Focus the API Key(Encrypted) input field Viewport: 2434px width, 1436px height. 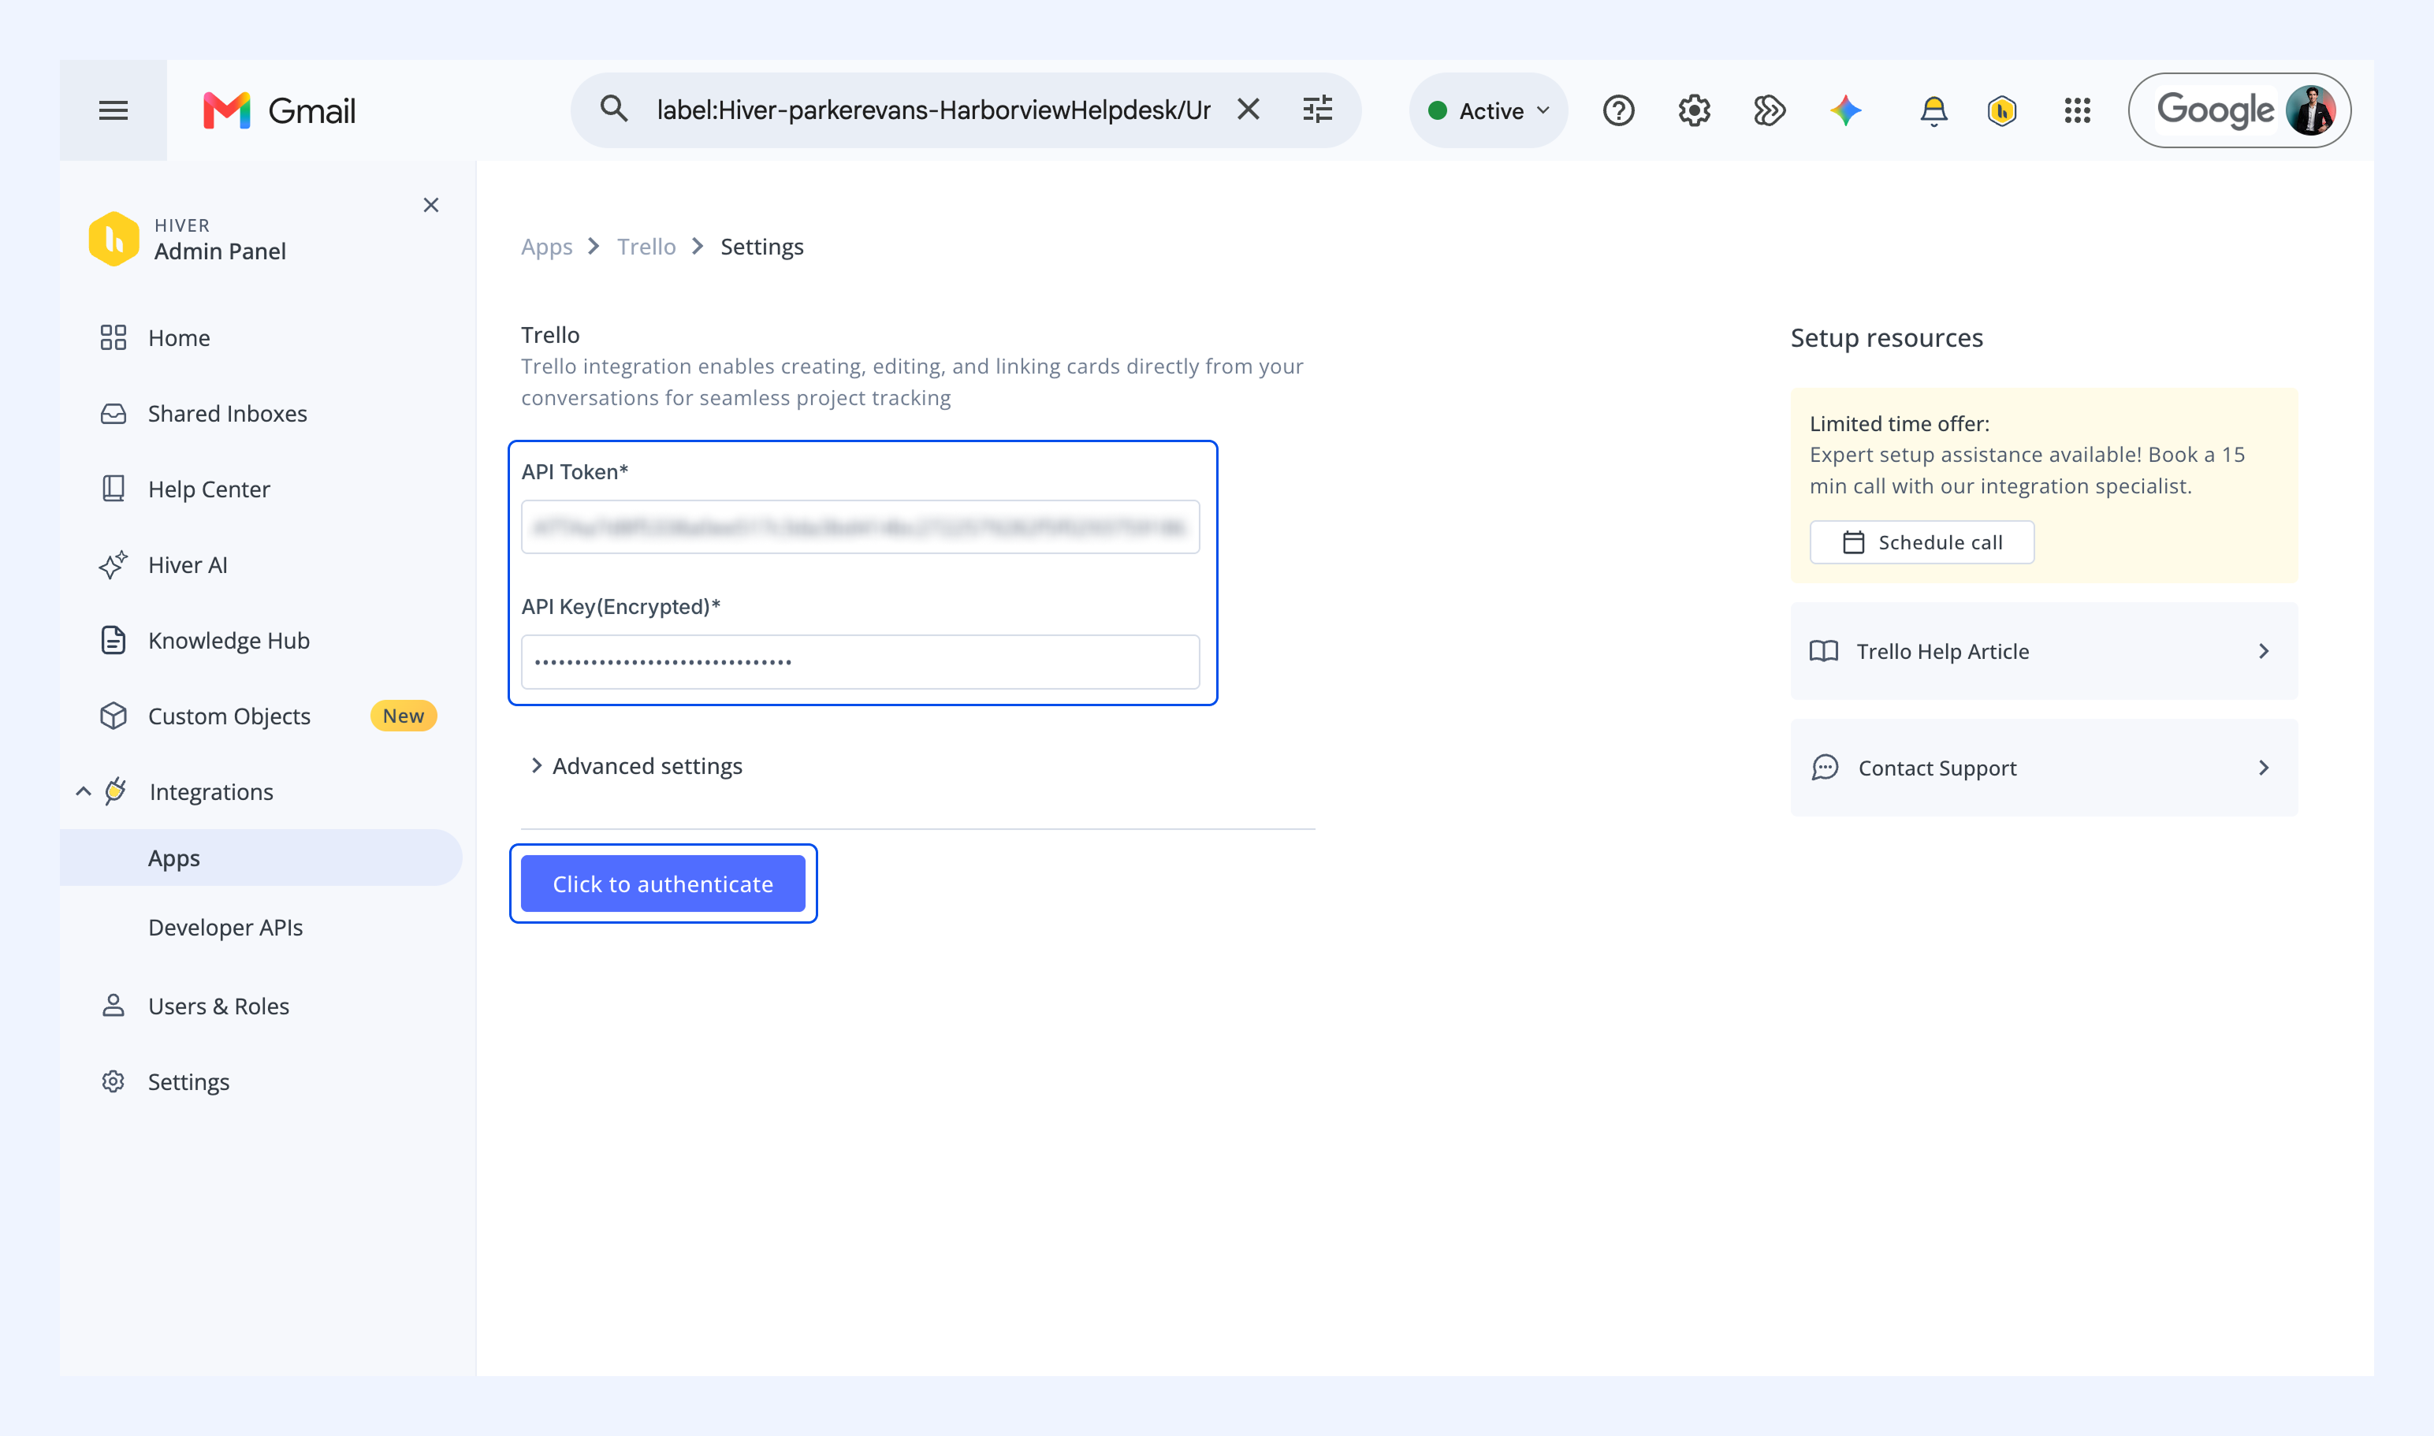861,662
